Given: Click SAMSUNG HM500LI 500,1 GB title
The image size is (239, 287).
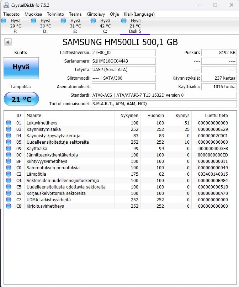Looking at the screenshot, I should [120, 42].
